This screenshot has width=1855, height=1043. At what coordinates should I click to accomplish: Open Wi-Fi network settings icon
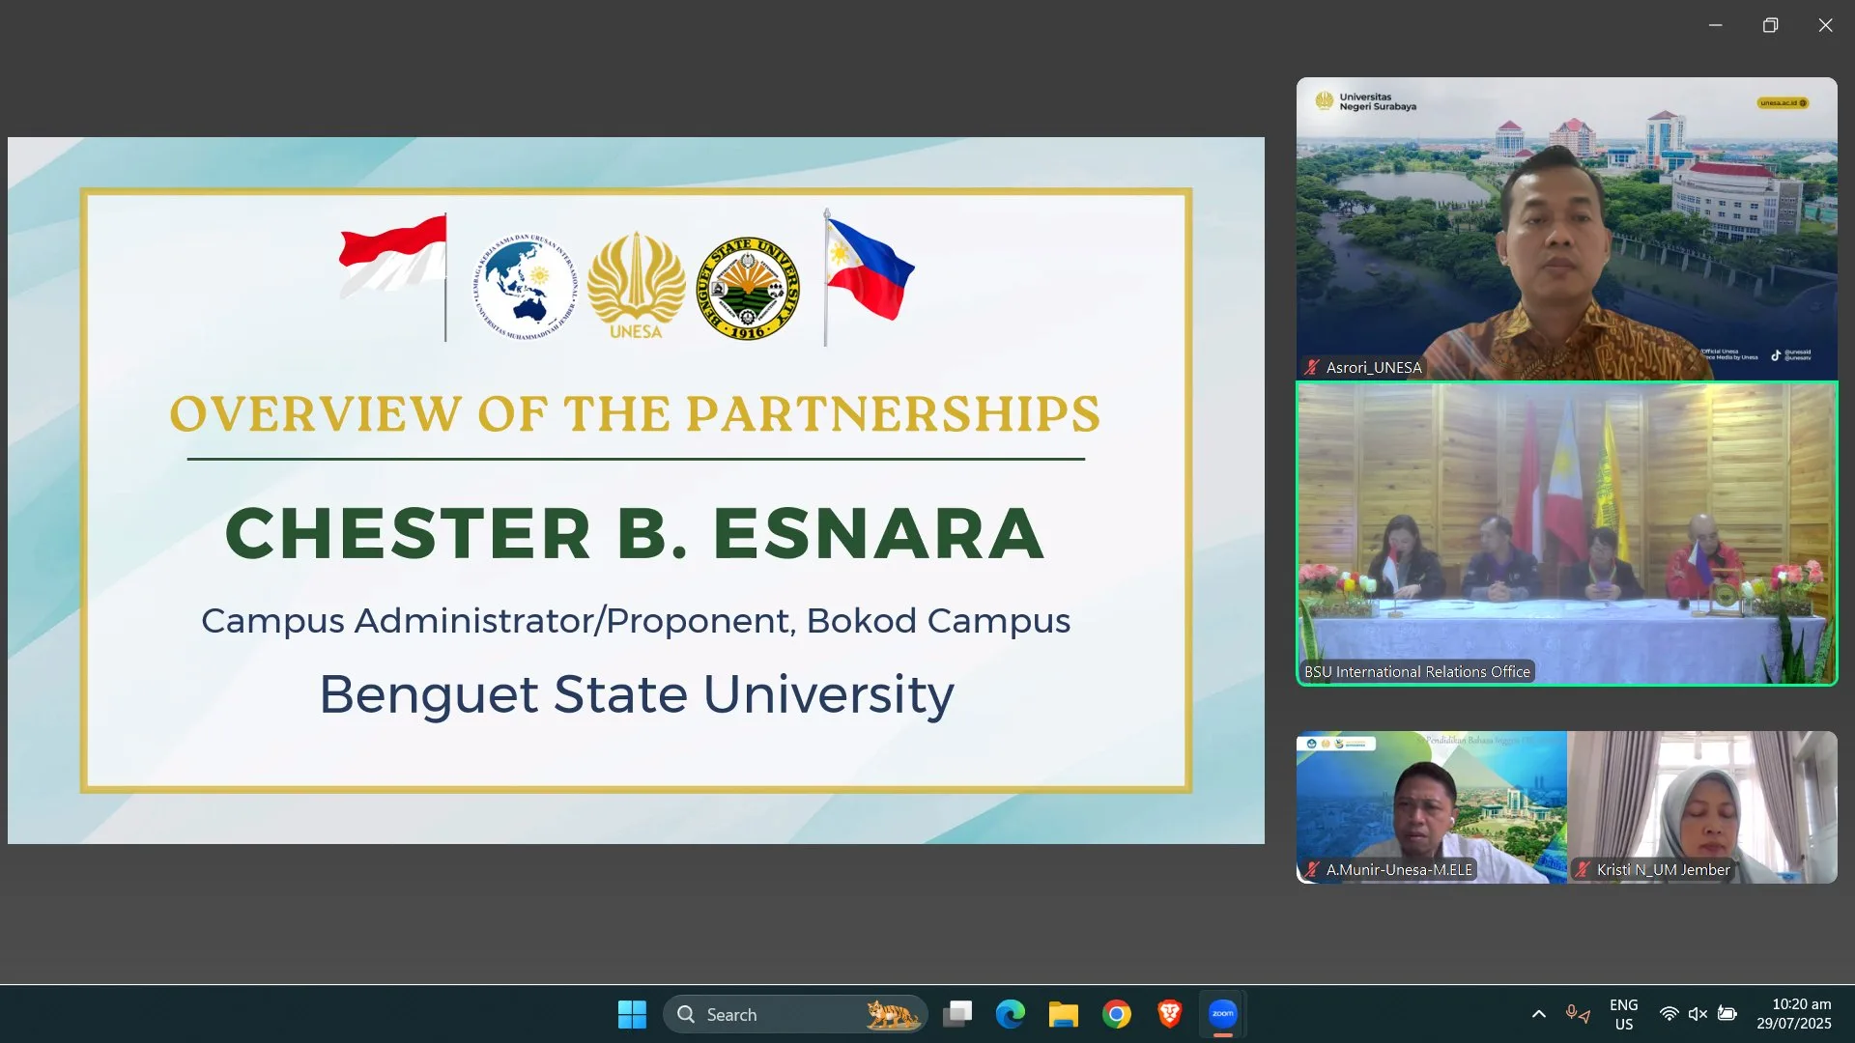(x=1669, y=1014)
